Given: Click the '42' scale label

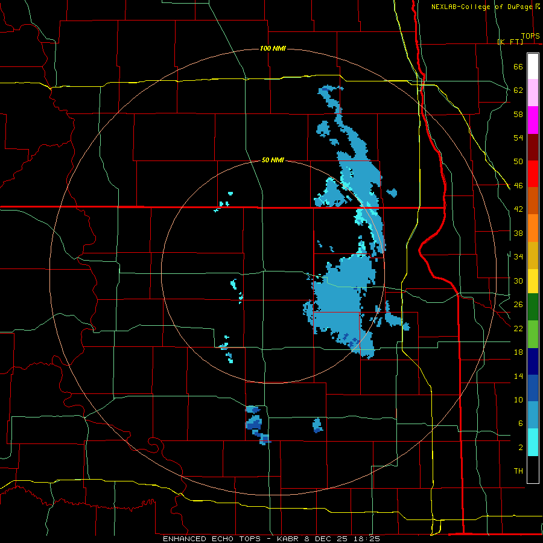Looking at the screenshot, I should pos(518,209).
